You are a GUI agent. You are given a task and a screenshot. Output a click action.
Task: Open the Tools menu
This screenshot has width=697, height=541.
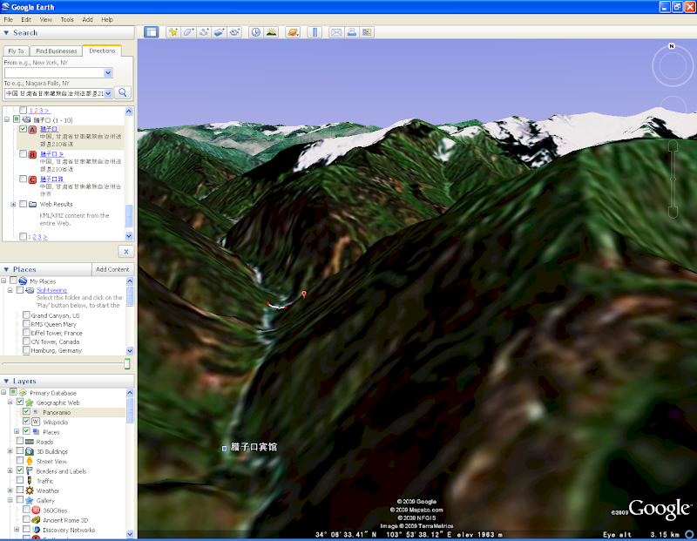point(67,19)
